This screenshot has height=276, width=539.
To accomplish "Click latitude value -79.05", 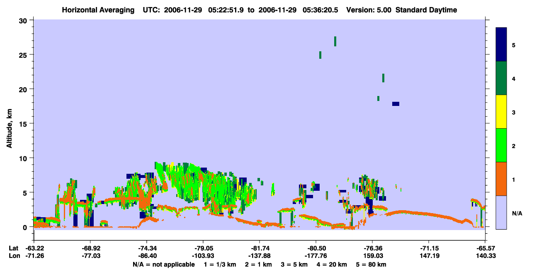I will [203, 248].
